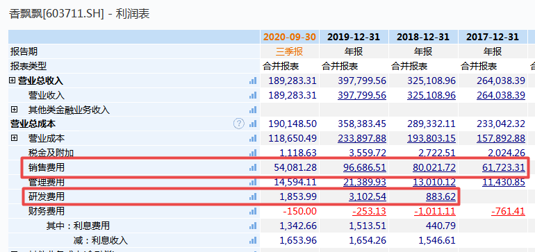Open chart icon for 财务费用 row
The width and height of the screenshot is (535, 252).
pyautogui.click(x=253, y=212)
